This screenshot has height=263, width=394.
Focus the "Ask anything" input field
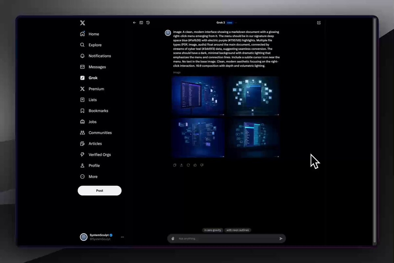[227, 239]
